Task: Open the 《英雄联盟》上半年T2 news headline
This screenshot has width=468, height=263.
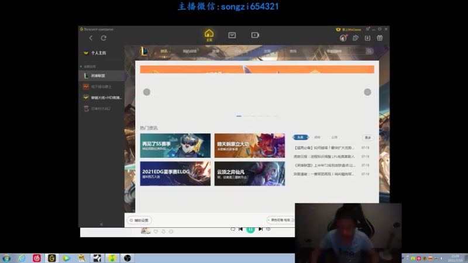Action: pyautogui.click(x=324, y=165)
